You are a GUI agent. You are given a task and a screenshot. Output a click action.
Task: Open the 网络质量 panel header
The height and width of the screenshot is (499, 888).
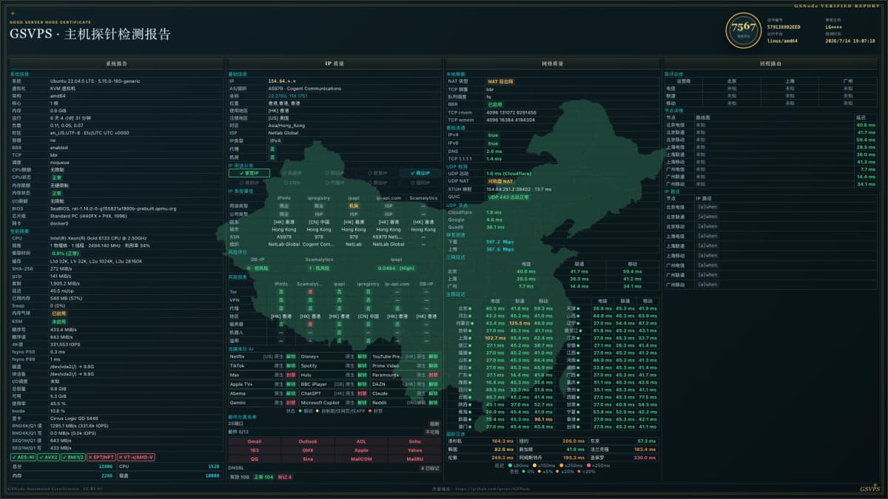click(x=552, y=64)
